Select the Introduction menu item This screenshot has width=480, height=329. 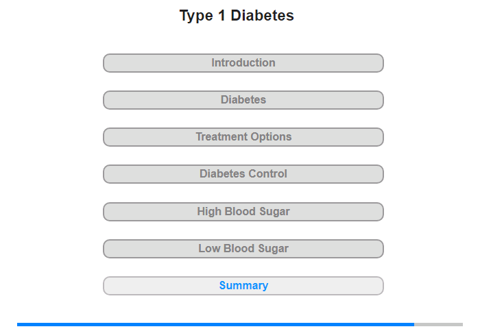coord(243,63)
